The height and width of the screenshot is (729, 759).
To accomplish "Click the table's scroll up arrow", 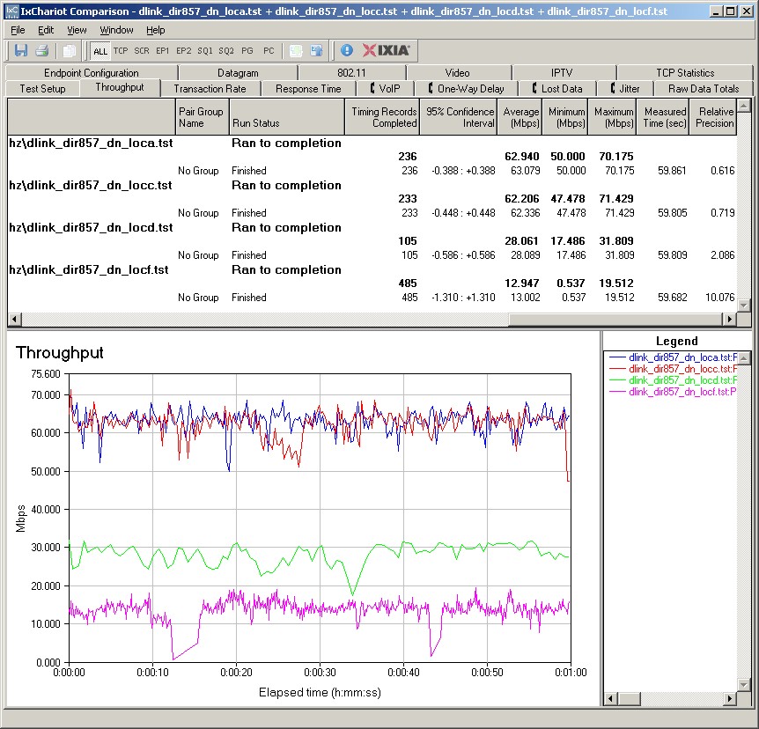I will (744, 105).
